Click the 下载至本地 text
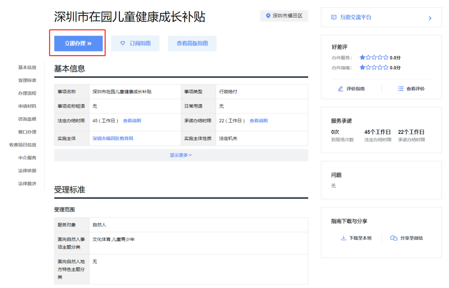 click(x=360, y=238)
